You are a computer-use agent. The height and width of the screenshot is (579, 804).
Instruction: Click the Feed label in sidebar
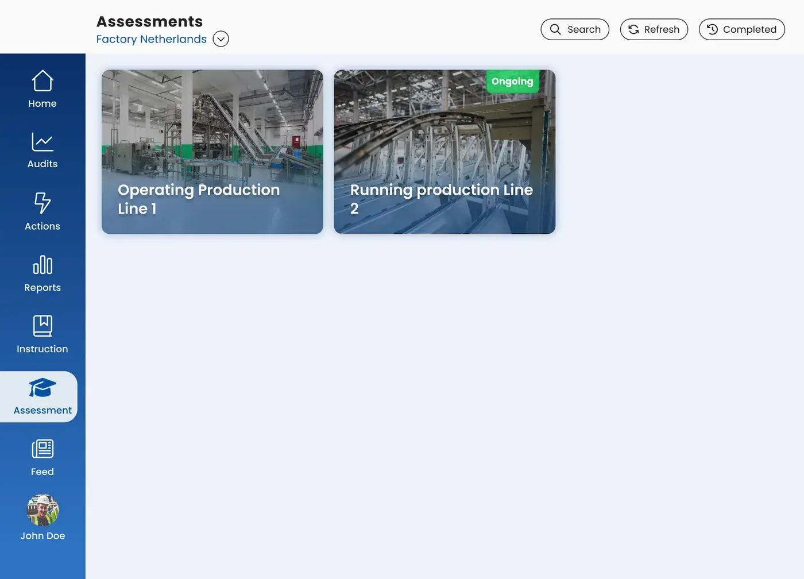click(x=42, y=472)
